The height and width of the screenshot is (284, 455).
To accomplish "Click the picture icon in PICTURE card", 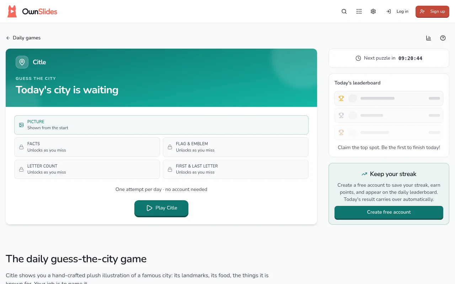I will 21,125.
